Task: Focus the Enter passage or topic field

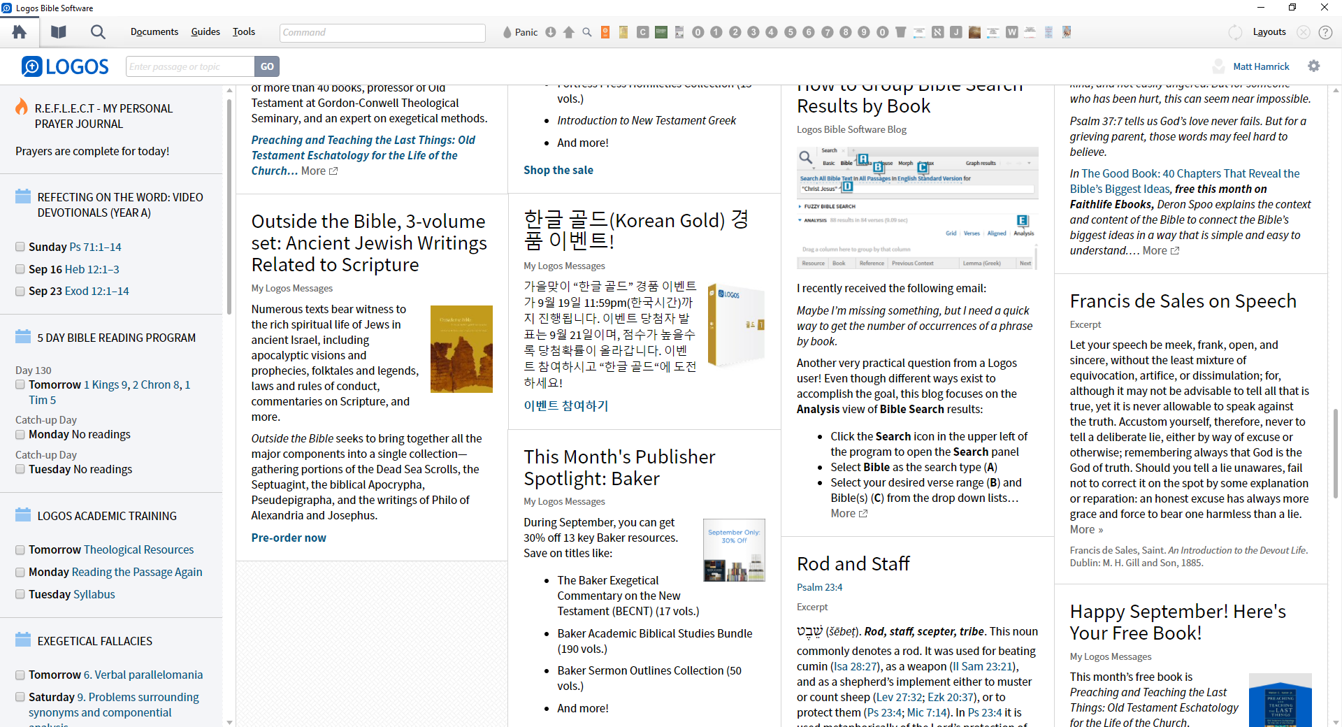Action: click(x=190, y=66)
